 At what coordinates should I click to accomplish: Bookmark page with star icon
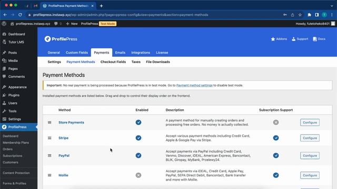300,15
